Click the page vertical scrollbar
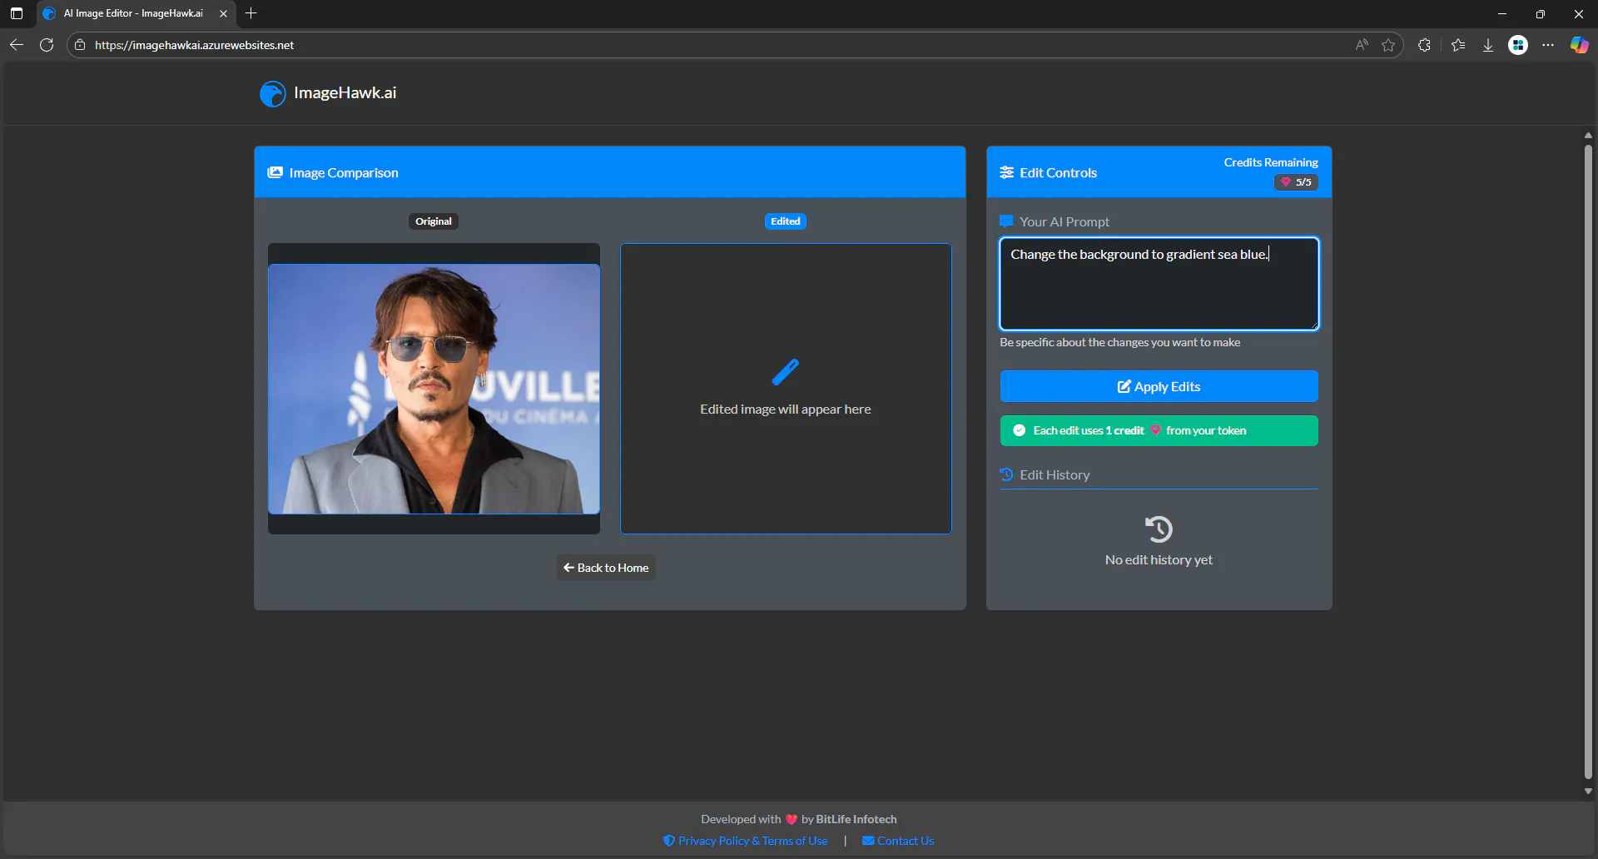 1588,462
